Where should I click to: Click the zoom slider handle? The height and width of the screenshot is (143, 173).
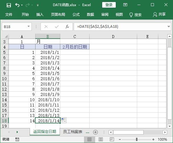pyautogui.click(x=137, y=139)
